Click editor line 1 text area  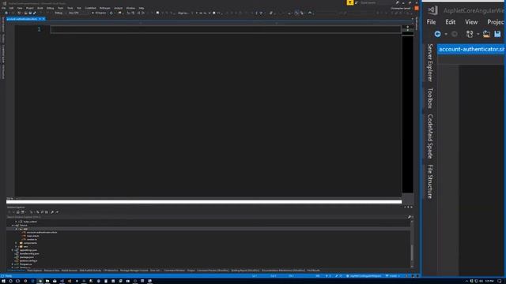(x=225, y=29)
